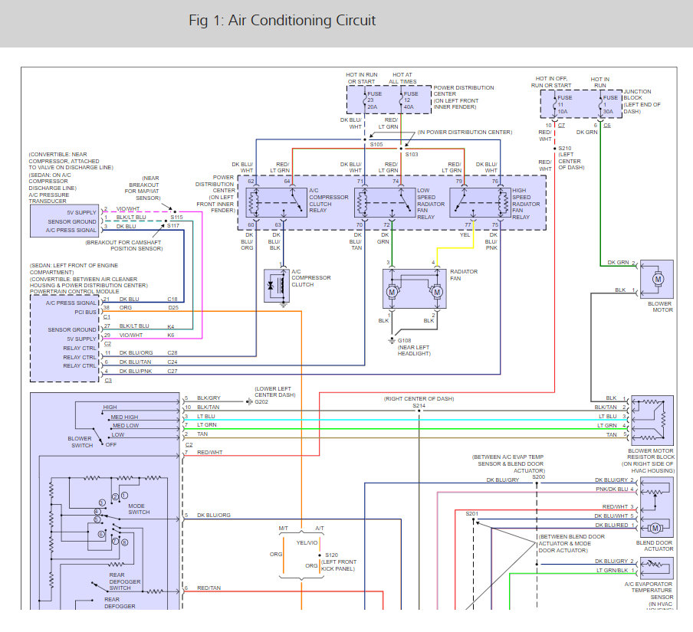
Task: Click the S210 splice label
Action: pyautogui.click(x=565, y=149)
